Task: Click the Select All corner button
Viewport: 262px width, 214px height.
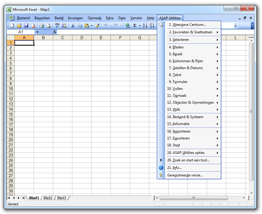Action: click(11, 38)
